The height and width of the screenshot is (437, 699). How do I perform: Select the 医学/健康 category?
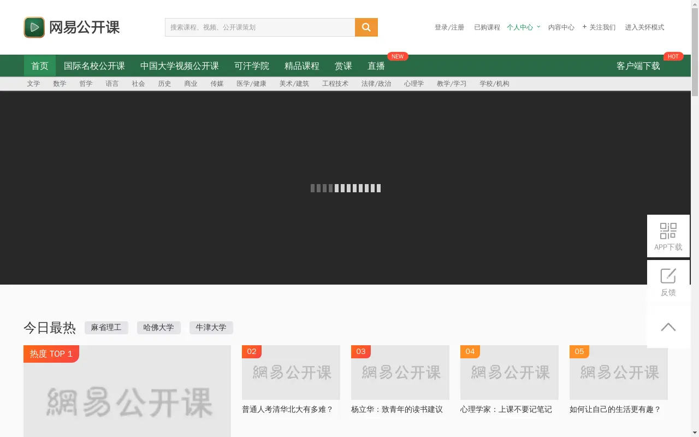pyautogui.click(x=251, y=84)
